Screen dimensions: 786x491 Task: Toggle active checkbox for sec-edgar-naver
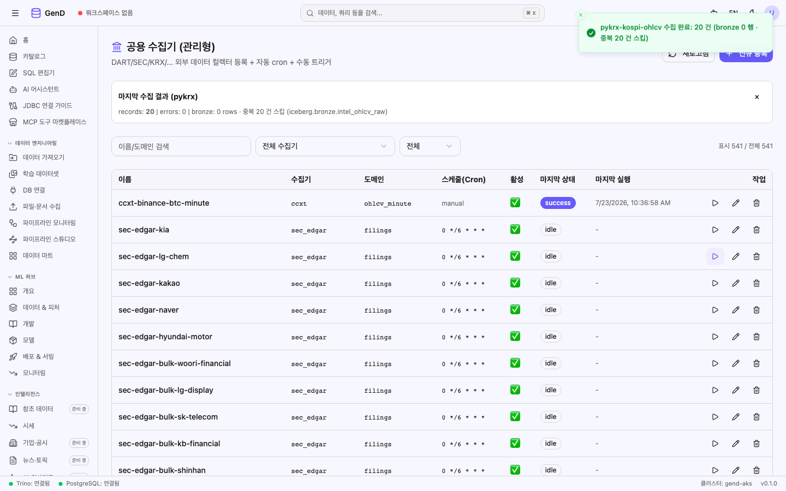click(x=515, y=309)
